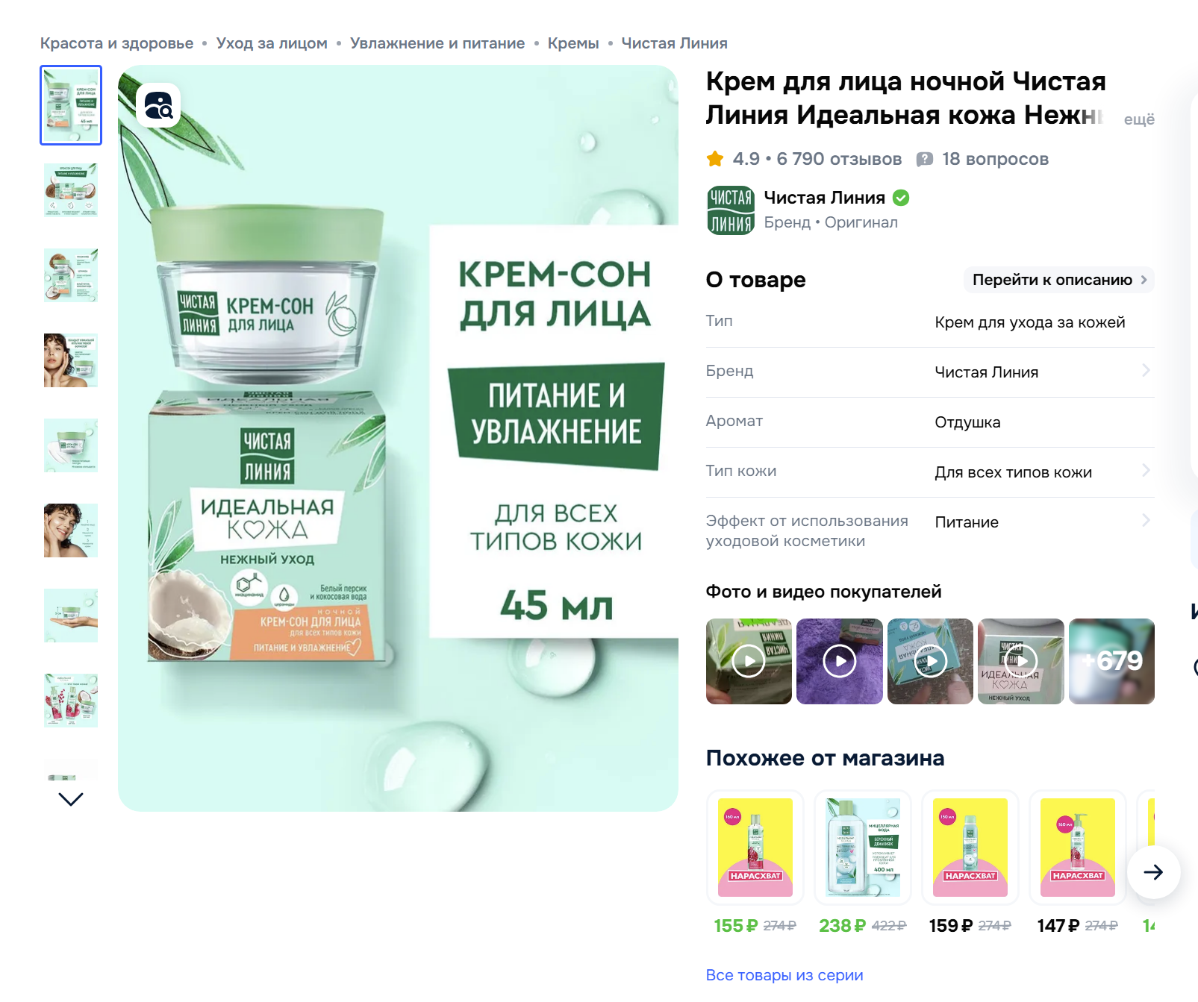Open the Бренд Чистая Линия attribute row
Screen dimensions: 1198x1002
pos(930,372)
